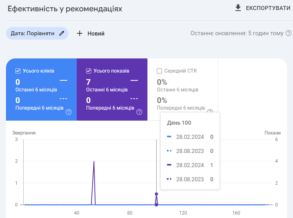Screen dimensions: 293x218
Task: Click help icon on Середній CTR card
Action: point(210,112)
